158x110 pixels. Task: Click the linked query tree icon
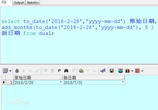coord(103,71)
